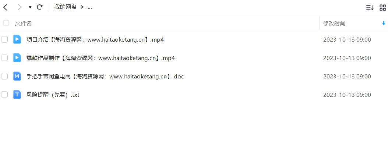This screenshot has height=162, width=388.
Task: Check the box for 爆款作品制作 mp4
Action: click(4, 58)
